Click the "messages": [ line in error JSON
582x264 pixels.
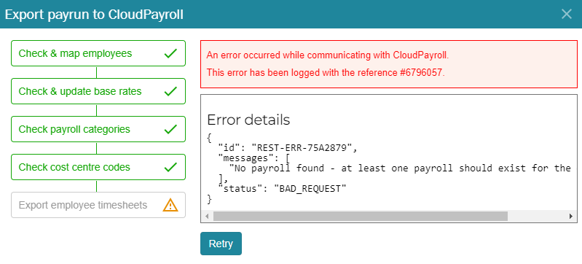click(254, 158)
